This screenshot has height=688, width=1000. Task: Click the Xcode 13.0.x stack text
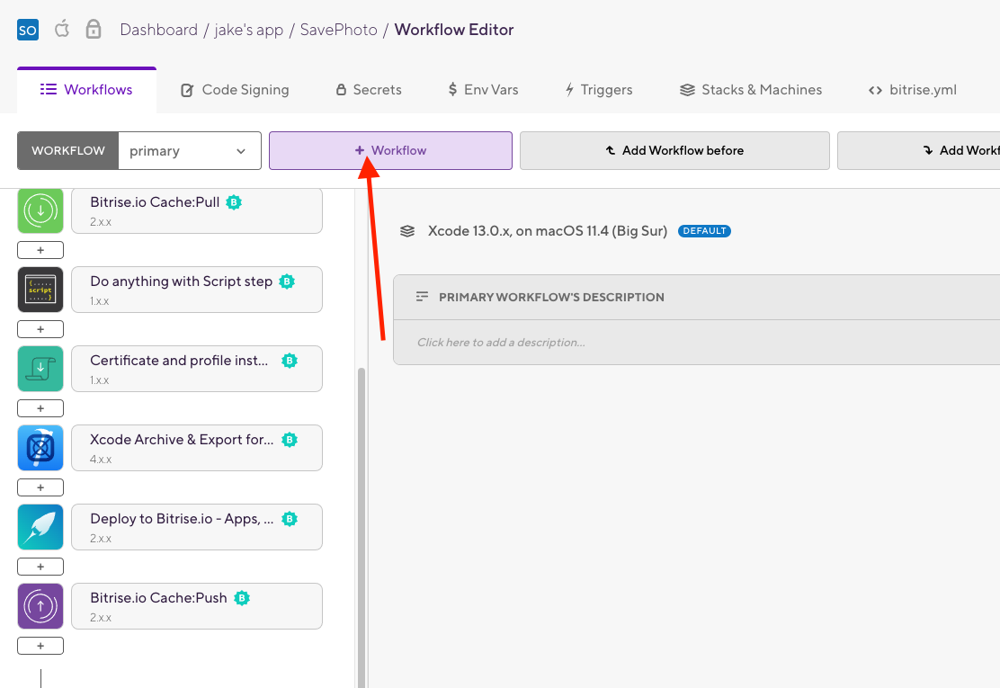pos(547,231)
